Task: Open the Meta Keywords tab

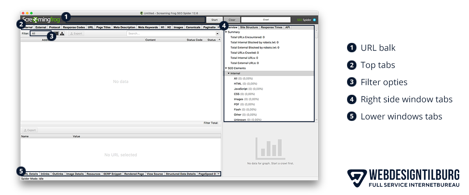Action: [x=148, y=27]
